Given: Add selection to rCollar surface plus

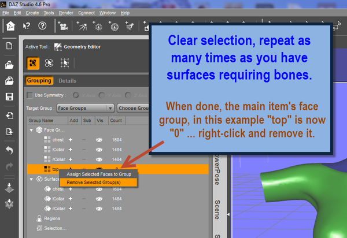Looking at the screenshot, I should coord(71,209).
